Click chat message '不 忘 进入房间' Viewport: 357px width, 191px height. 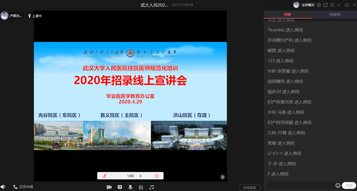click(281, 164)
